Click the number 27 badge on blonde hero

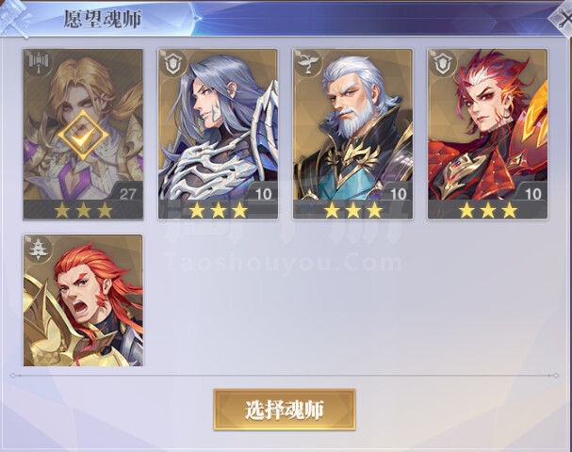pos(127,194)
